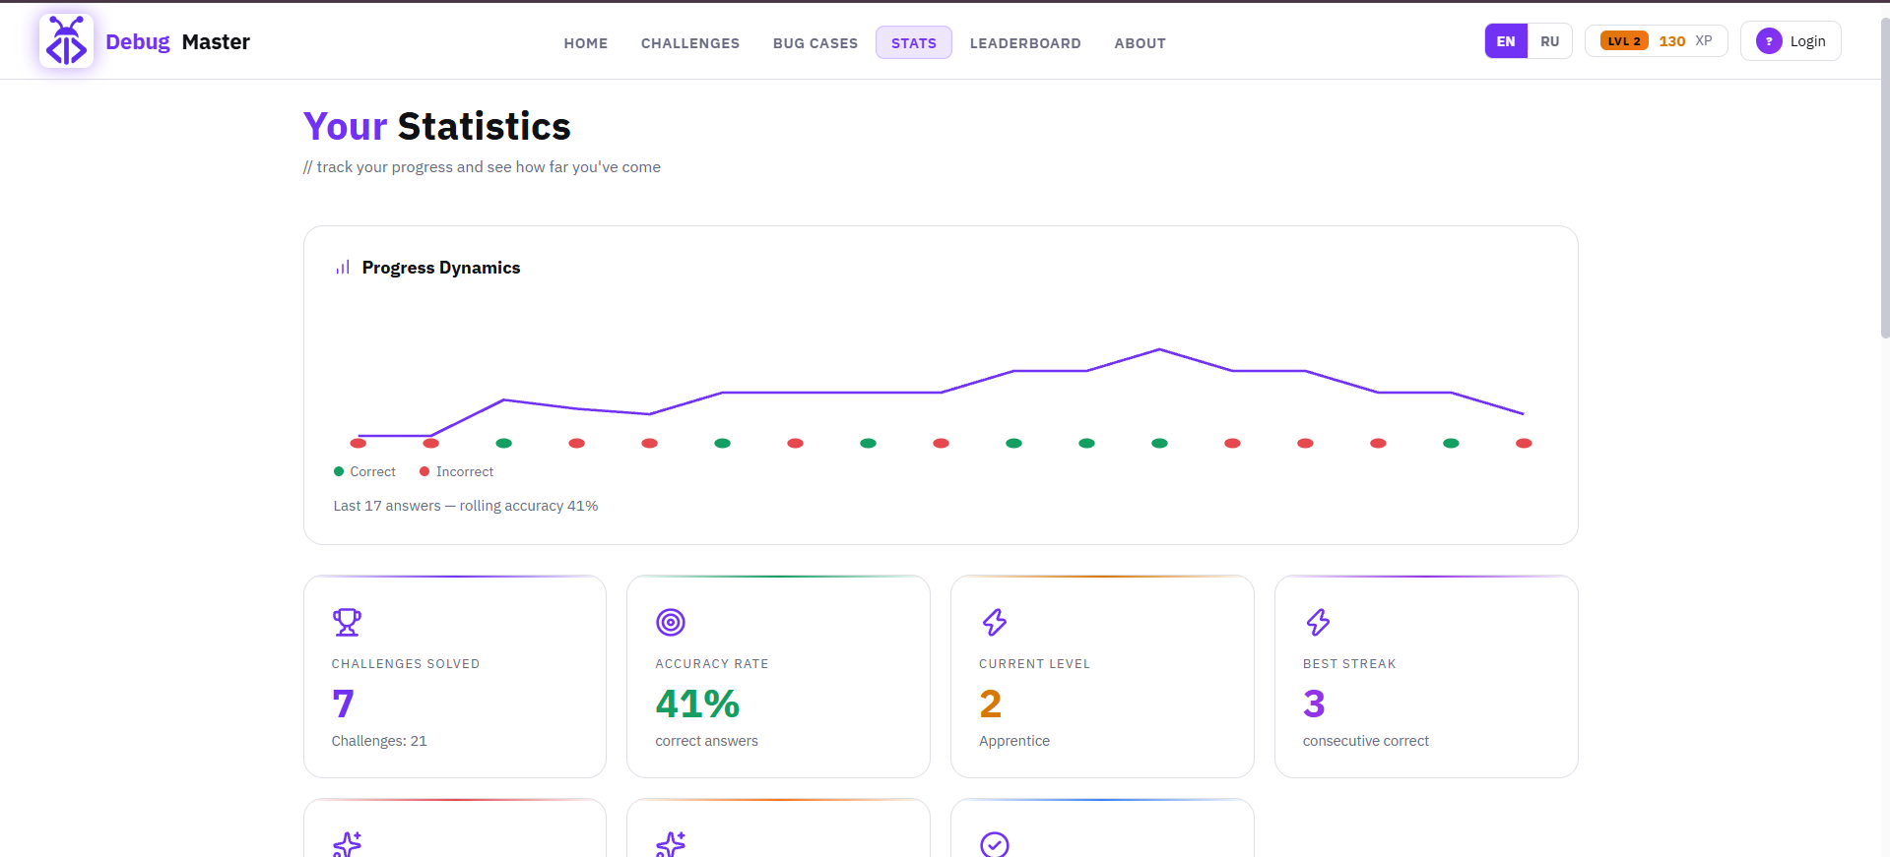This screenshot has height=857, width=1890.
Task: Click the 'correct answers' caption
Action: 707,741
